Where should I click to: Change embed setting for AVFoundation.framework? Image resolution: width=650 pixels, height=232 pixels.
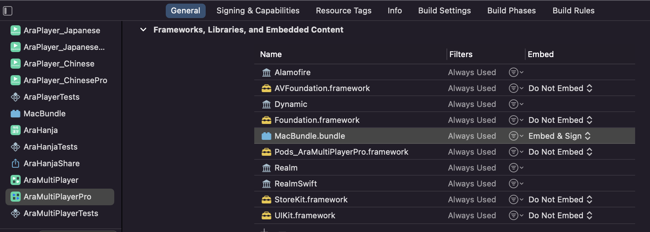coord(560,88)
